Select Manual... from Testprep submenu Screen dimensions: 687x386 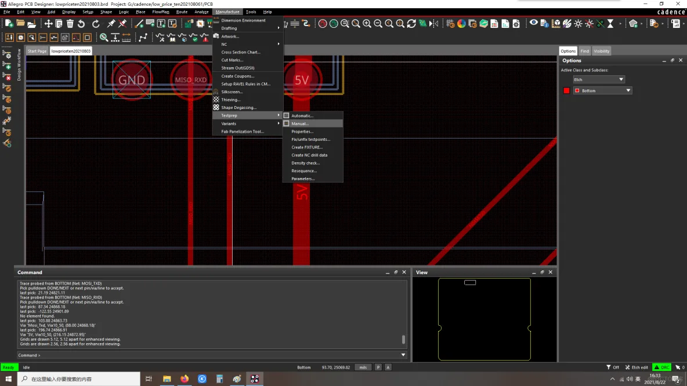pyautogui.click(x=313, y=123)
